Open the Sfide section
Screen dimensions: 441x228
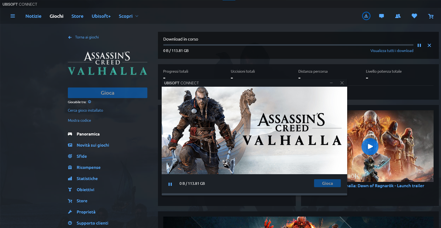click(82, 156)
